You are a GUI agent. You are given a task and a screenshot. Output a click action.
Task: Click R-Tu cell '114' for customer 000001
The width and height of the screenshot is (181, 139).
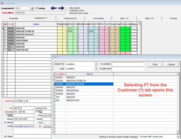[71, 28]
